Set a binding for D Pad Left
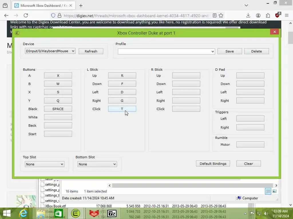293x219 pixels. (250, 92)
